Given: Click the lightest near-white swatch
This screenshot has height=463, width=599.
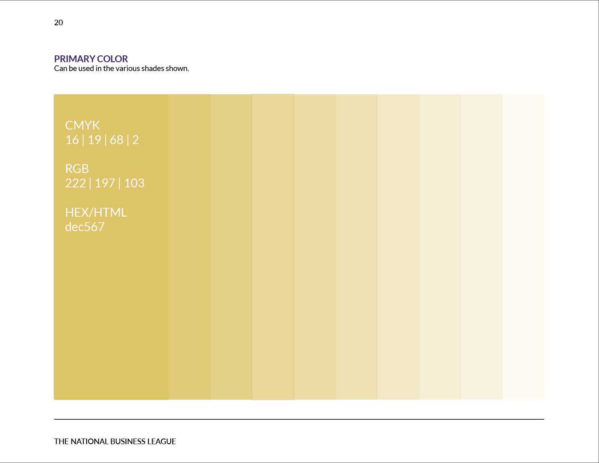Looking at the screenshot, I should tap(524, 247).
